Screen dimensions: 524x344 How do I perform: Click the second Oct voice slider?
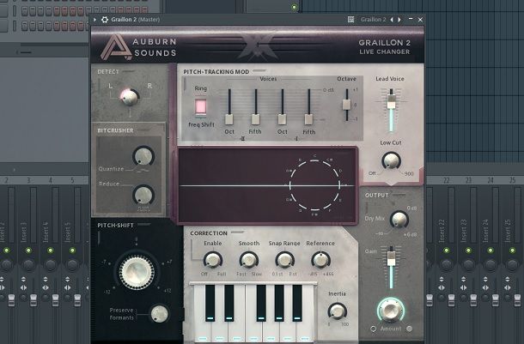282,119
